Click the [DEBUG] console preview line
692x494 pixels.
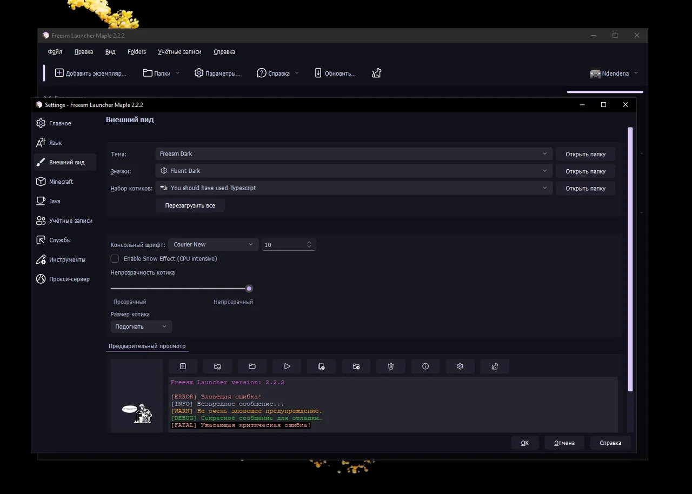pos(247,418)
